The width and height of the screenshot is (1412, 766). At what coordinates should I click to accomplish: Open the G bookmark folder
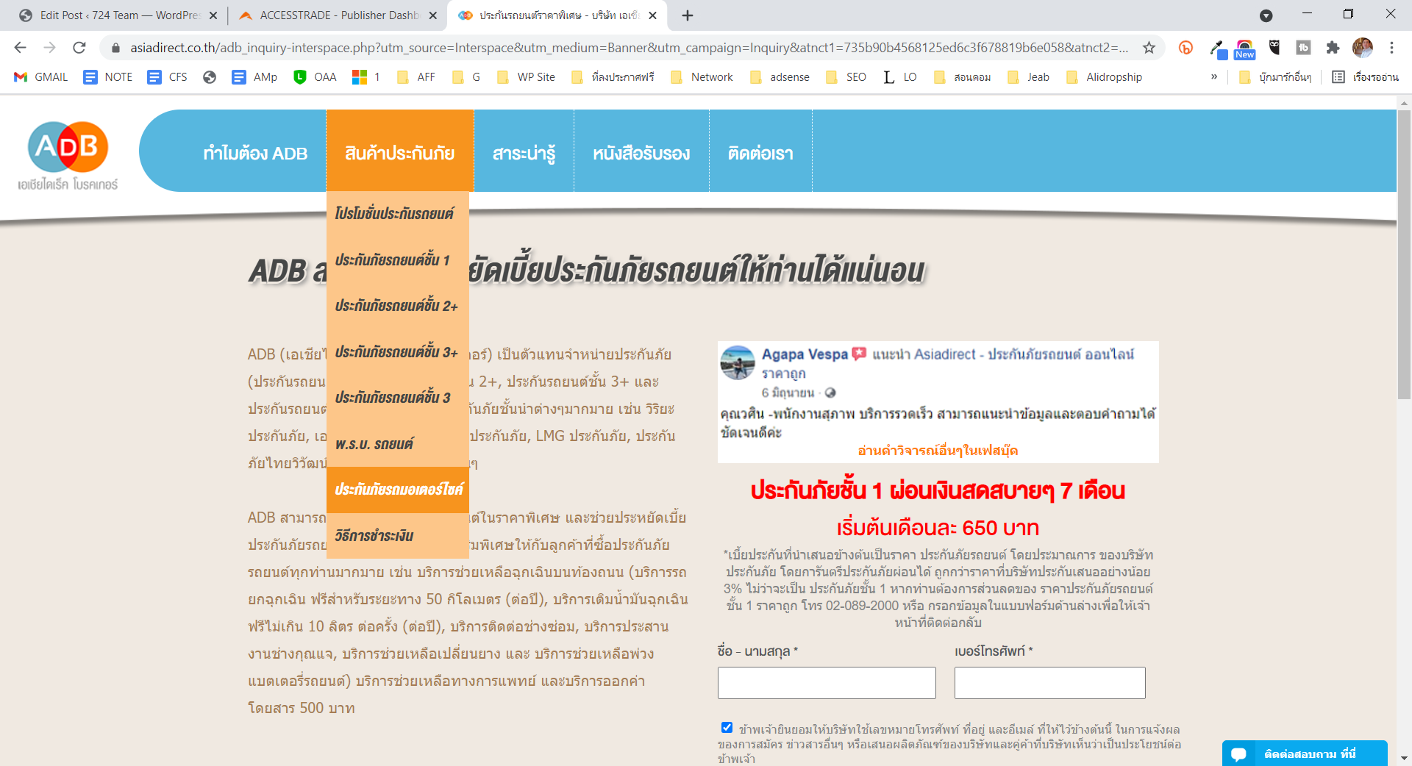pos(466,77)
